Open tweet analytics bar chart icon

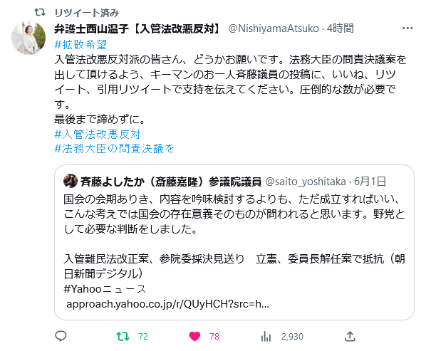pos(266,337)
